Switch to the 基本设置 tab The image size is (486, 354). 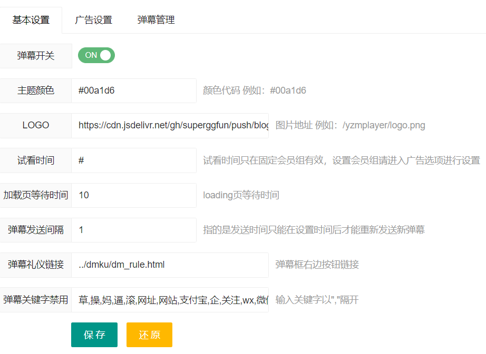[31, 20]
